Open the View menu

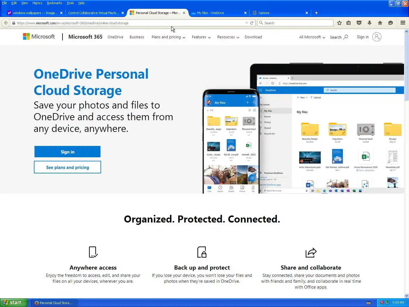pyautogui.click(x=25, y=3)
